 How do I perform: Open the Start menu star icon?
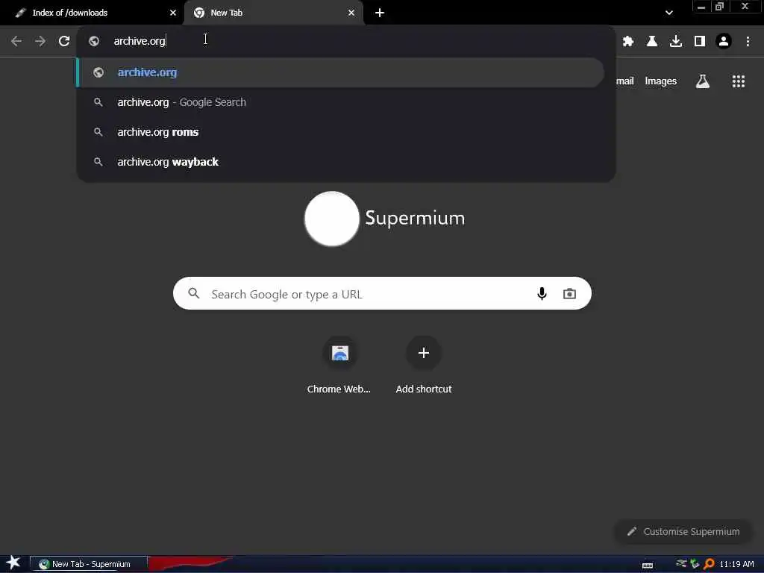[13, 563]
